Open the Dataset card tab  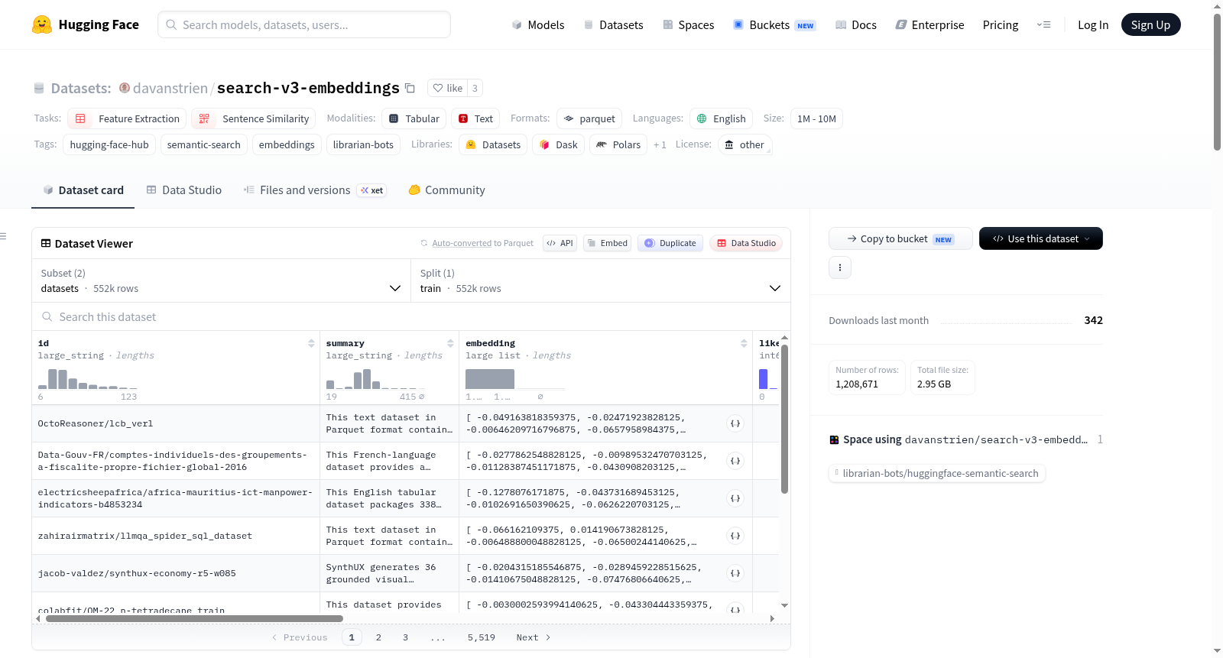(83, 190)
